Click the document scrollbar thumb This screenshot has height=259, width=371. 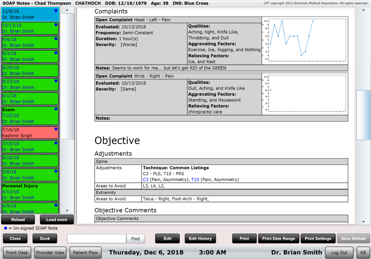(363, 115)
